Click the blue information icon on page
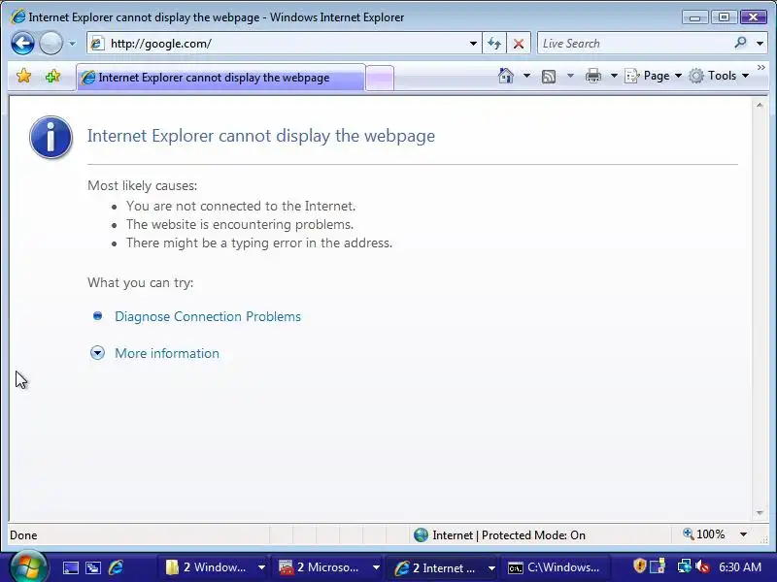Screen dimensions: 777x582 [x=51, y=137]
